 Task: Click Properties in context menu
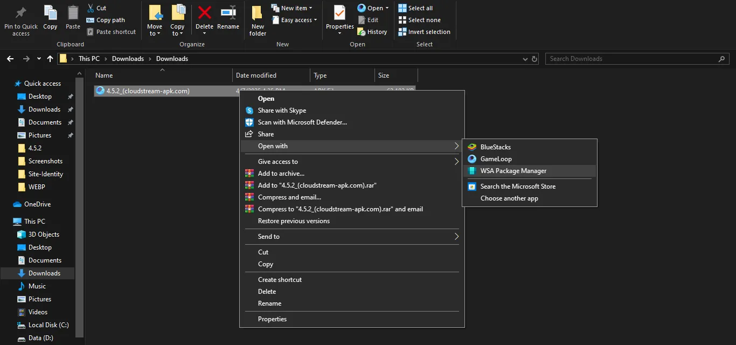(x=272, y=319)
